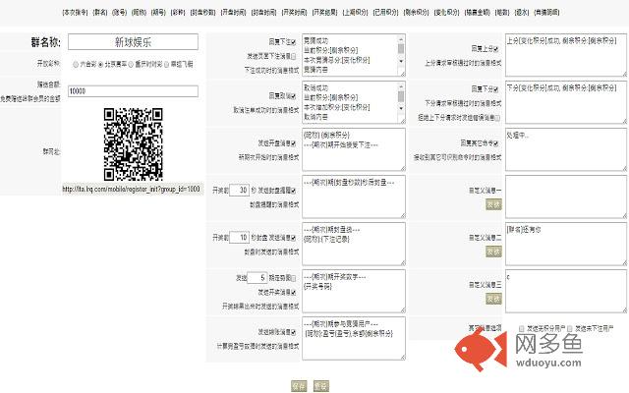Select the 幸运飞艇 lottery radio button

tap(166, 64)
